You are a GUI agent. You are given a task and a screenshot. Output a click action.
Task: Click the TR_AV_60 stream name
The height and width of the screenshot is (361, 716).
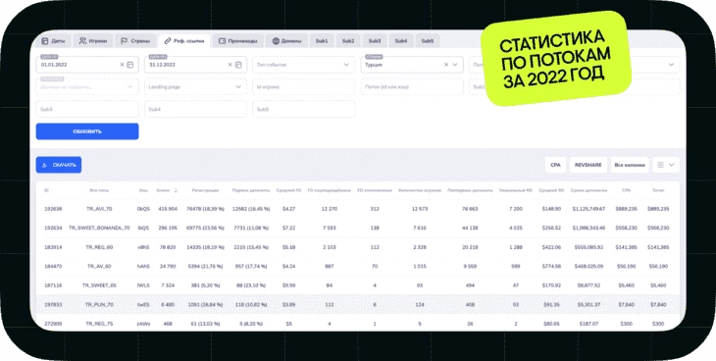coord(99,266)
